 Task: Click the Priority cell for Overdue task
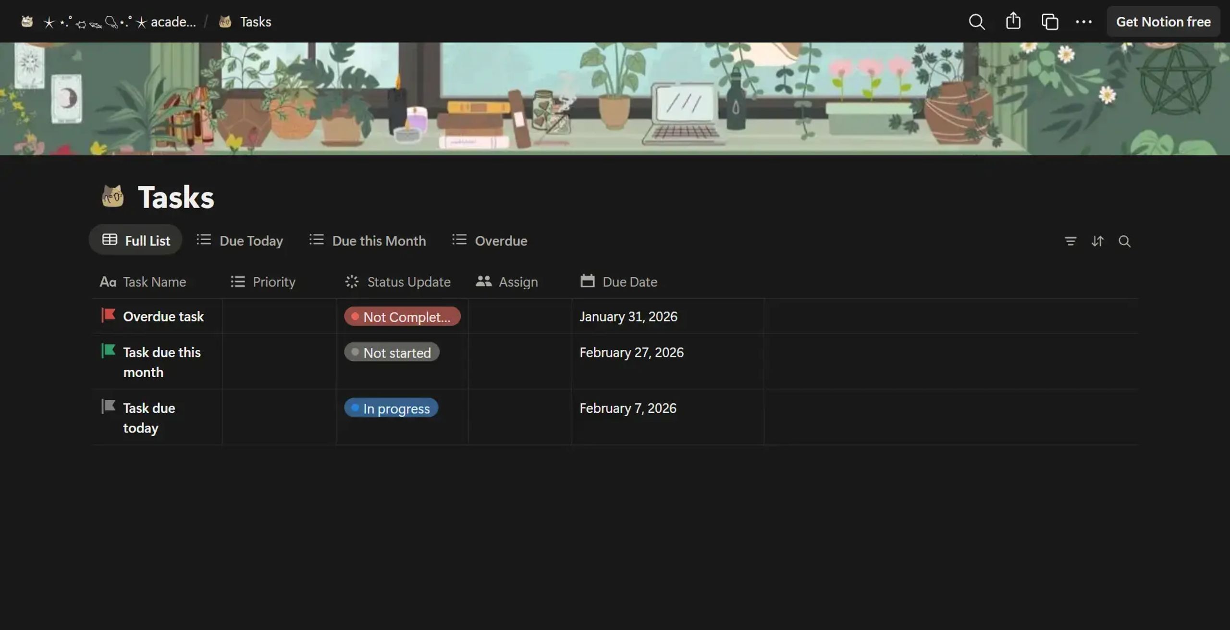[x=279, y=316]
